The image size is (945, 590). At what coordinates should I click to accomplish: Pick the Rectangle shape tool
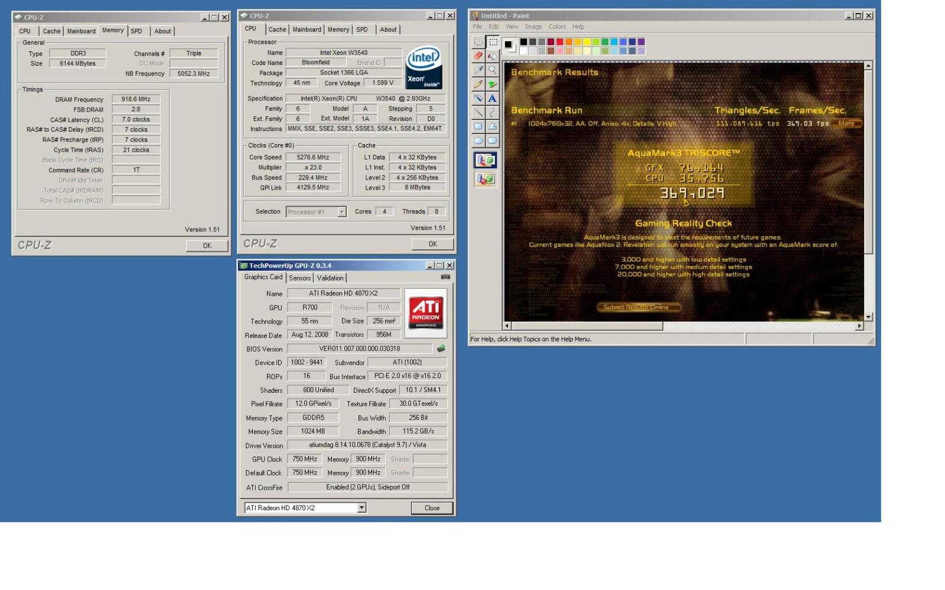pyautogui.click(x=478, y=126)
